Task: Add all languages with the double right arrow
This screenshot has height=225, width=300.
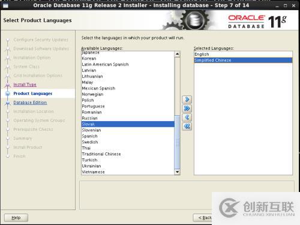Action: point(187,109)
